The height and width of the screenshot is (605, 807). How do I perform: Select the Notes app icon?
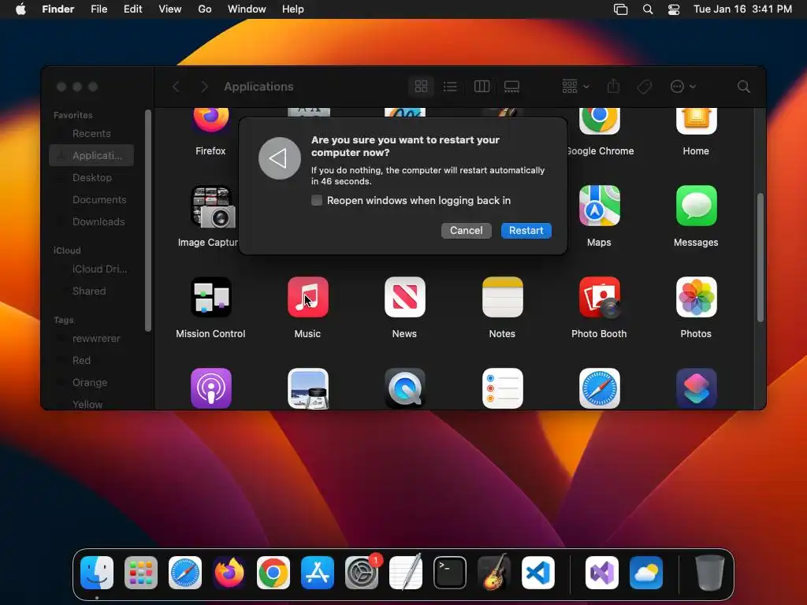click(x=502, y=297)
